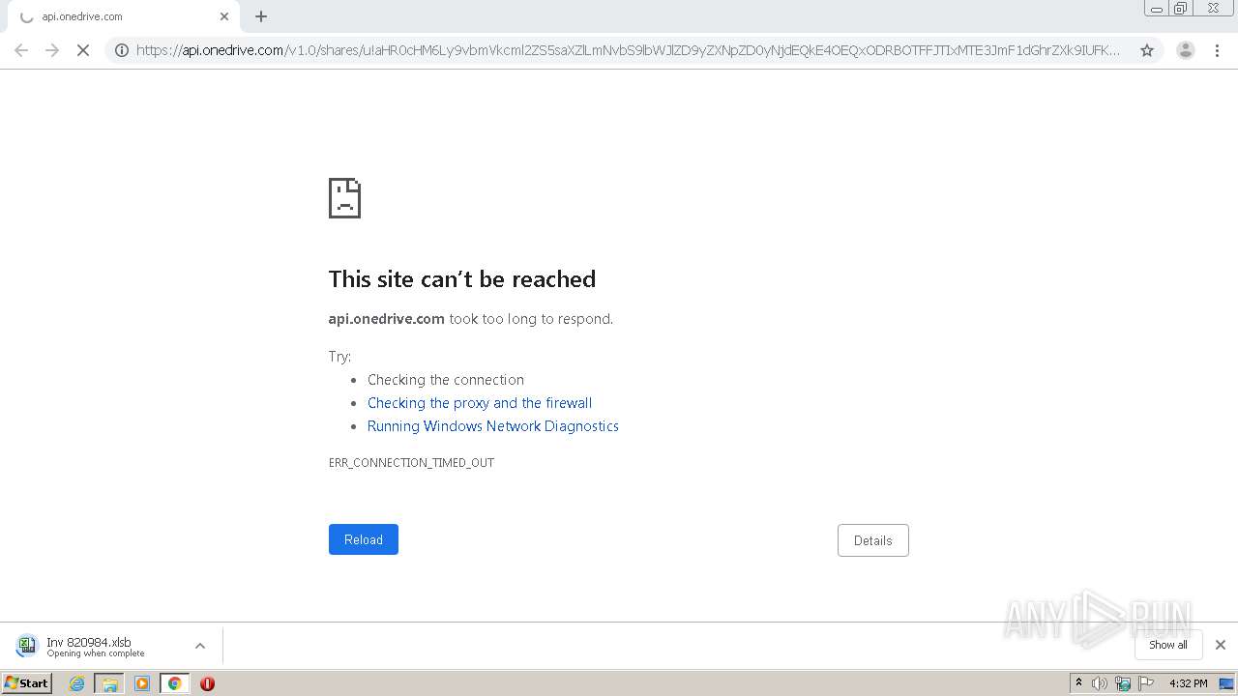Open a new tab
1238x696 pixels.
pyautogui.click(x=261, y=16)
